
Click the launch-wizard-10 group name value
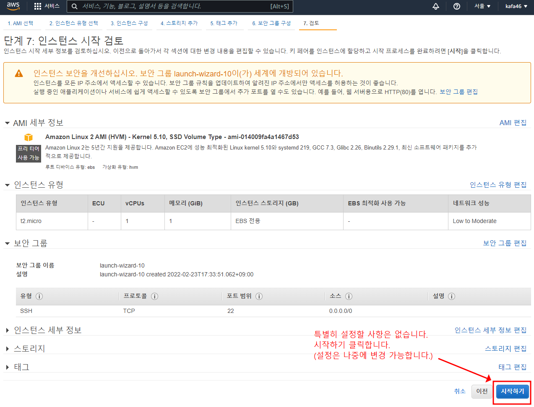click(x=122, y=265)
